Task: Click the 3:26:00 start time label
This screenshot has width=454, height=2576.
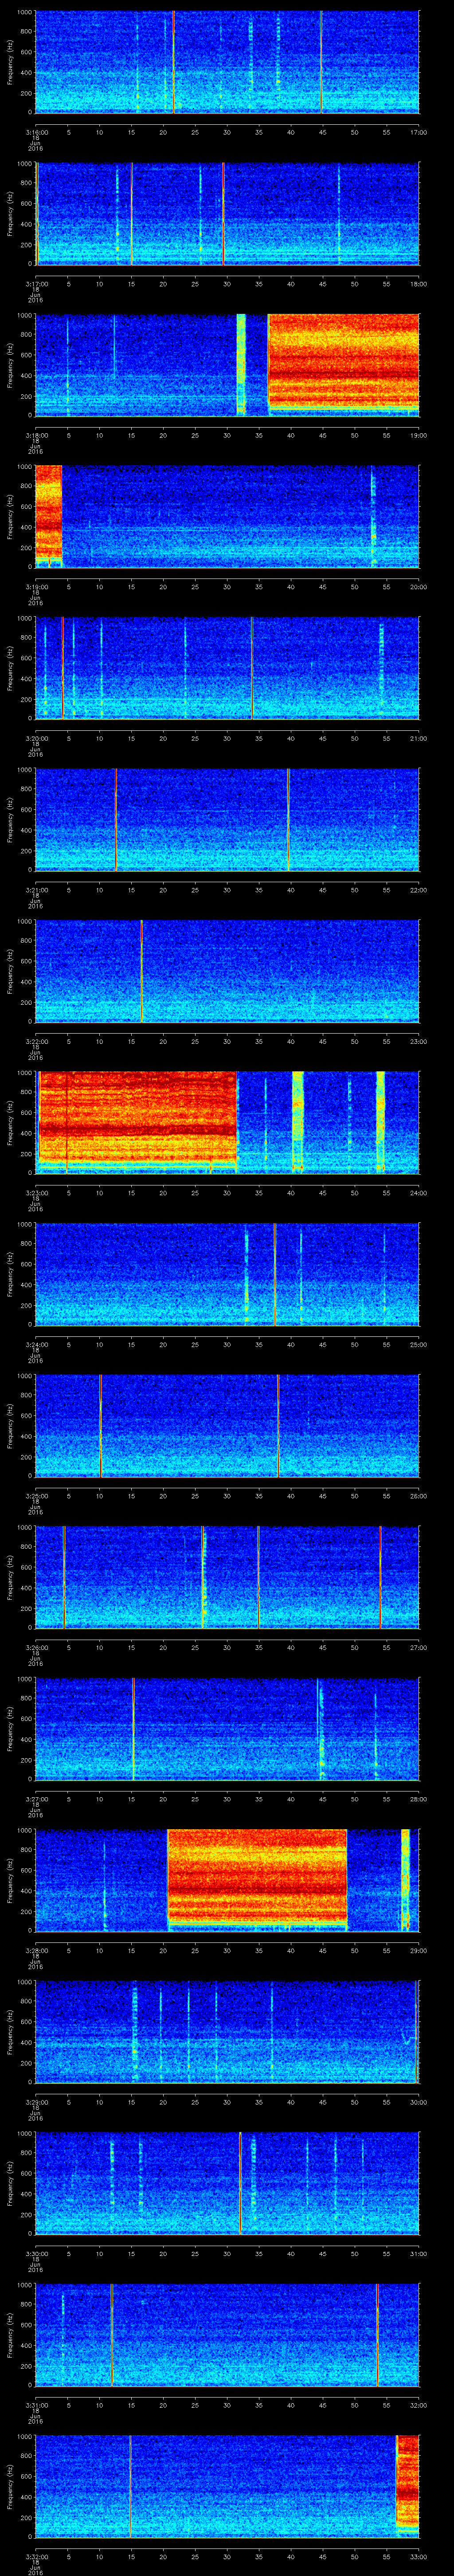Action: [36, 1647]
